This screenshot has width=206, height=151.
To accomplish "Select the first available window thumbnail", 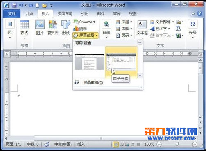I will point(89,62).
